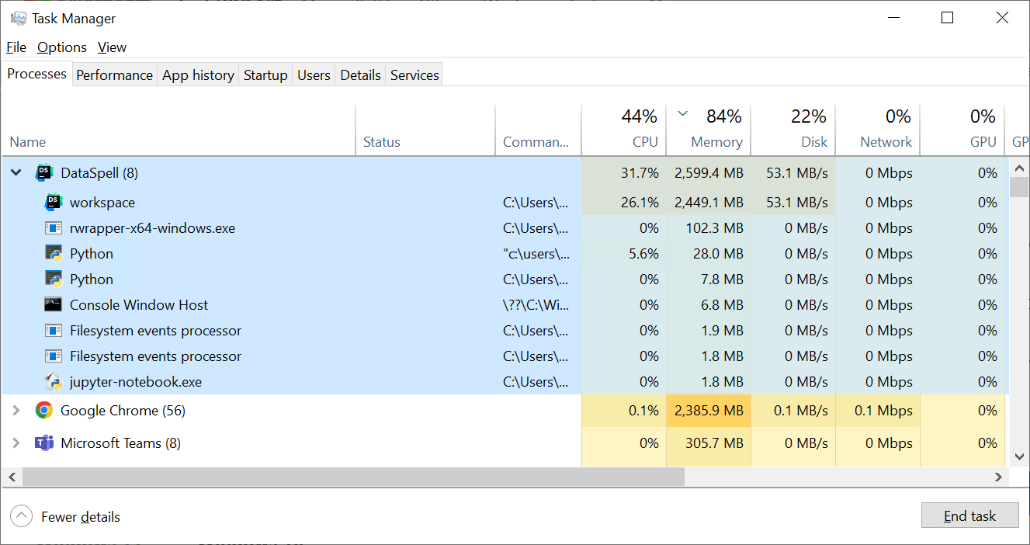Open the Startup tab
Screen dimensions: 1030x545
tap(265, 75)
